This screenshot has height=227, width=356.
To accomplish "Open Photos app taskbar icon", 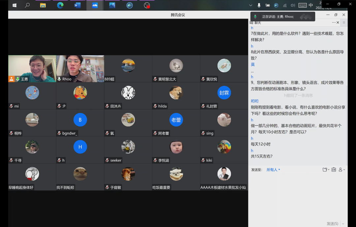I will coord(112,5).
